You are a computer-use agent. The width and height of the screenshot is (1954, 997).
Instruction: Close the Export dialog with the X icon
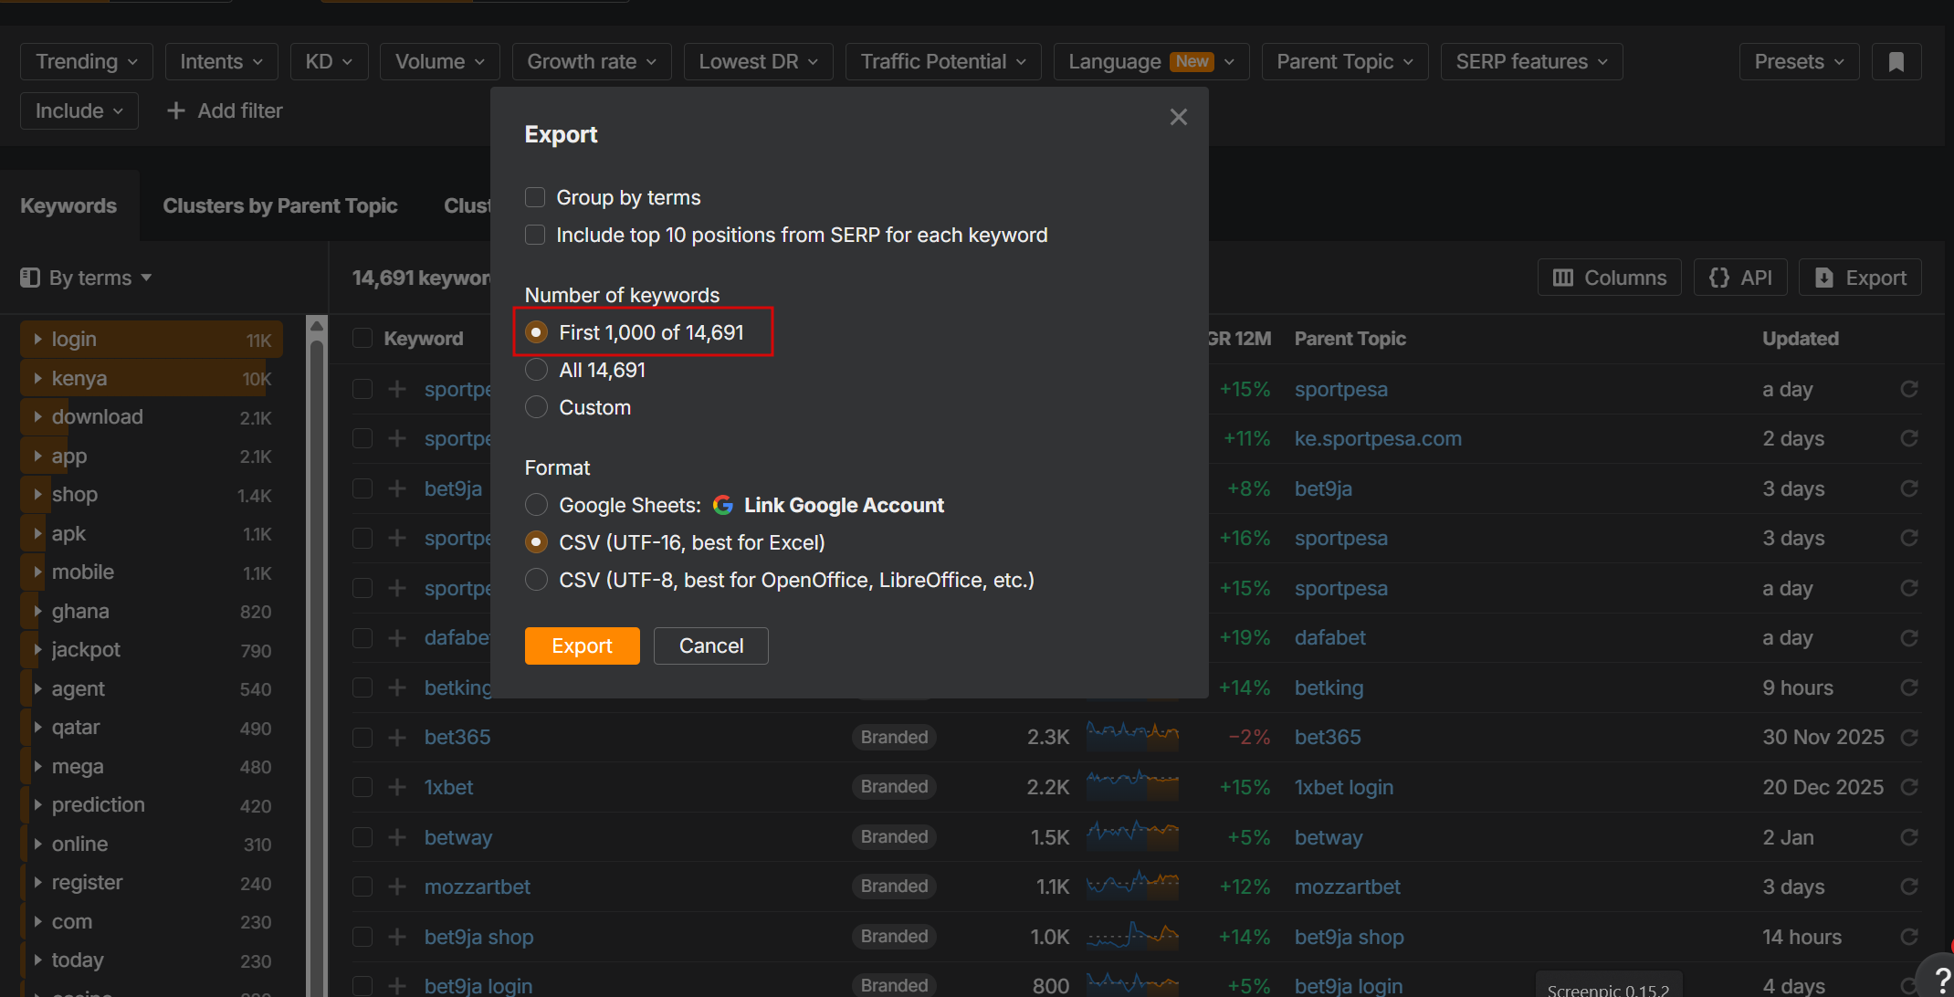pyautogui.click(x=1178, y=117)
